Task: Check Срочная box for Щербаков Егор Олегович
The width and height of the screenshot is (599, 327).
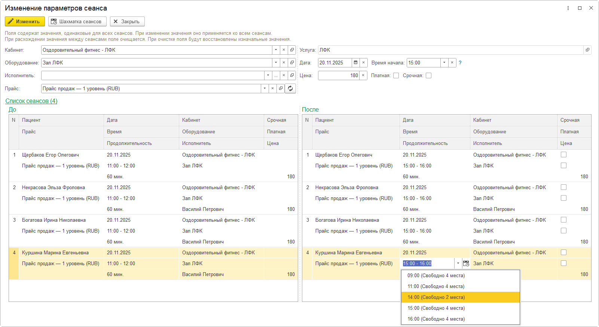Action: [x=563, y=155]
